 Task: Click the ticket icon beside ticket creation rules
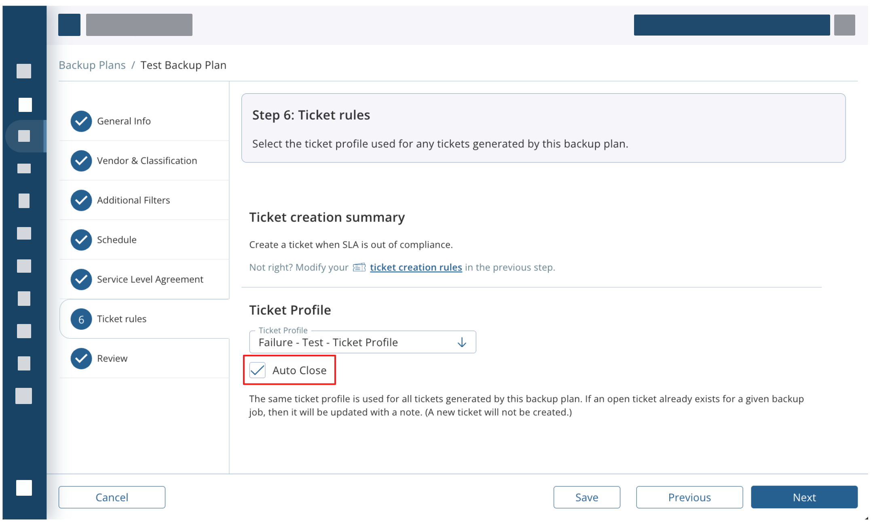359,267
